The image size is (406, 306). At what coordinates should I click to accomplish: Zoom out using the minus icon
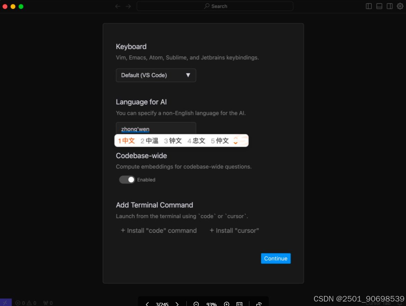tap(196, 304)
